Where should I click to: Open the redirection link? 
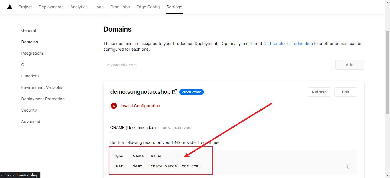click(x=303, y=44)
